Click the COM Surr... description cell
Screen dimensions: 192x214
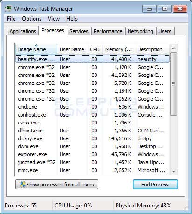[x=151, y=131]
